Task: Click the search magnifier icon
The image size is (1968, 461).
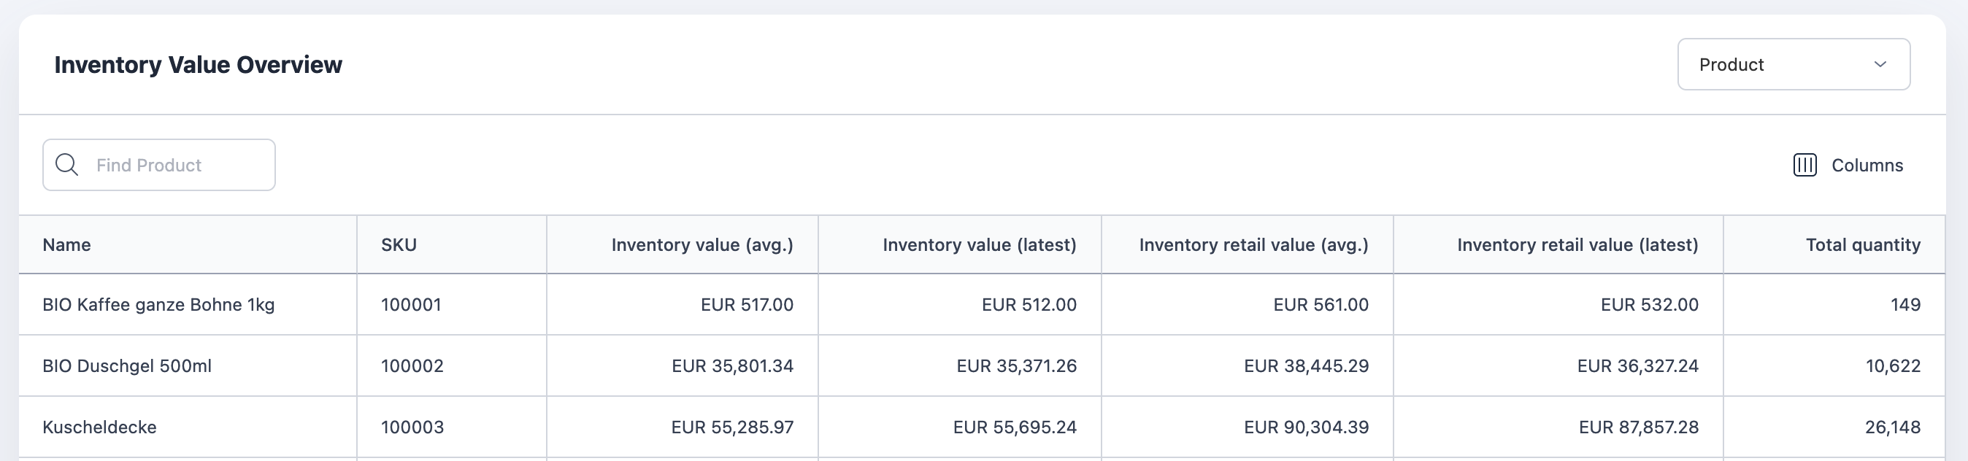Action: click(x=67, y=165)
